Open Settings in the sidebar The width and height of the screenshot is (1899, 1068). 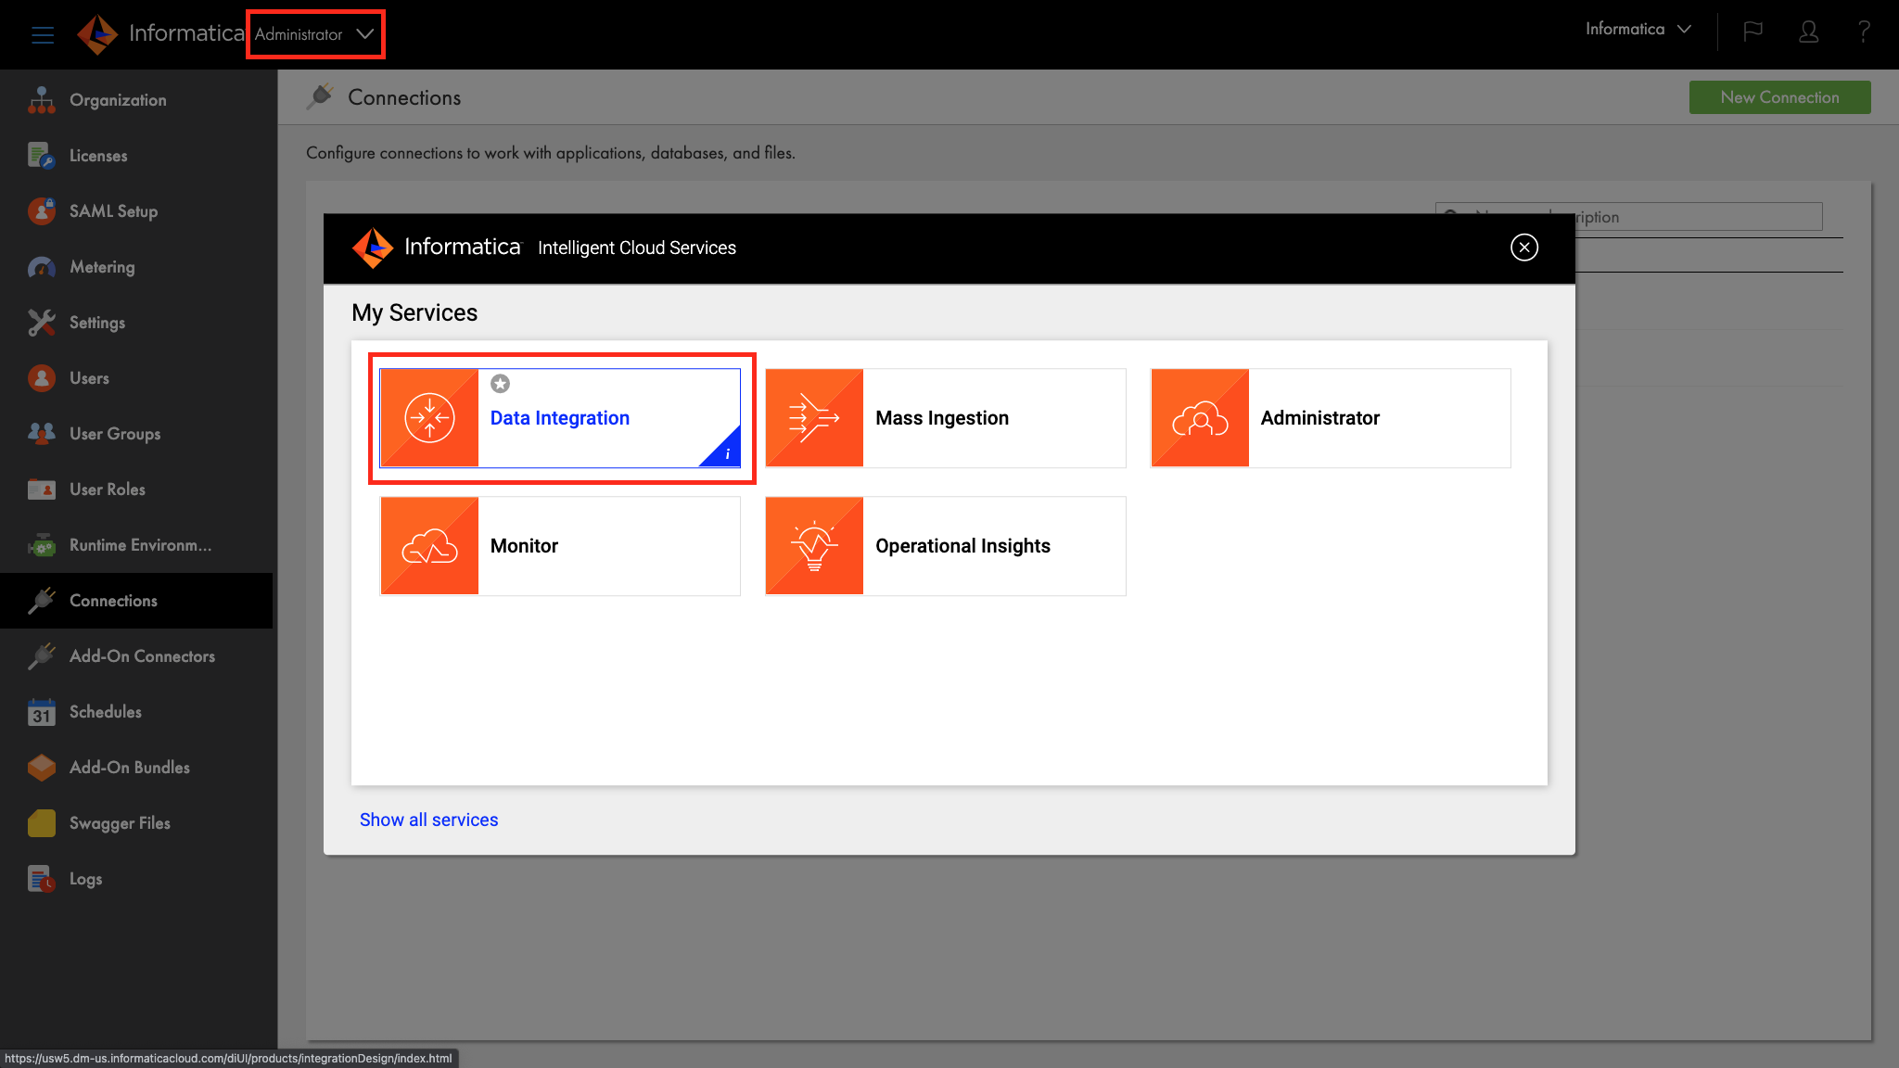[136, 323]
